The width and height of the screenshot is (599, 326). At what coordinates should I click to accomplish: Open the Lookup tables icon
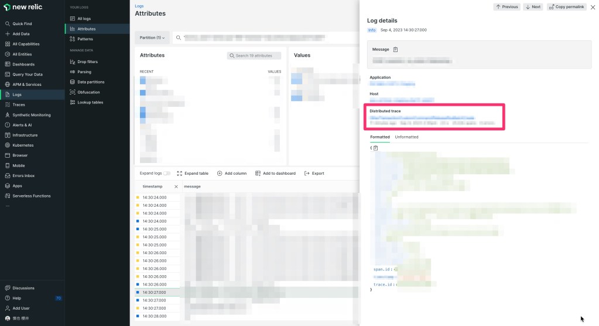point(73,102)
